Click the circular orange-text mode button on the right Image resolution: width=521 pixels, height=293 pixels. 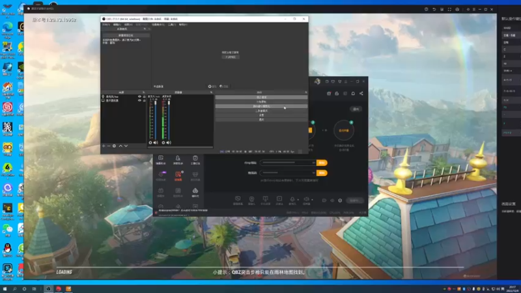coord(344,130)
